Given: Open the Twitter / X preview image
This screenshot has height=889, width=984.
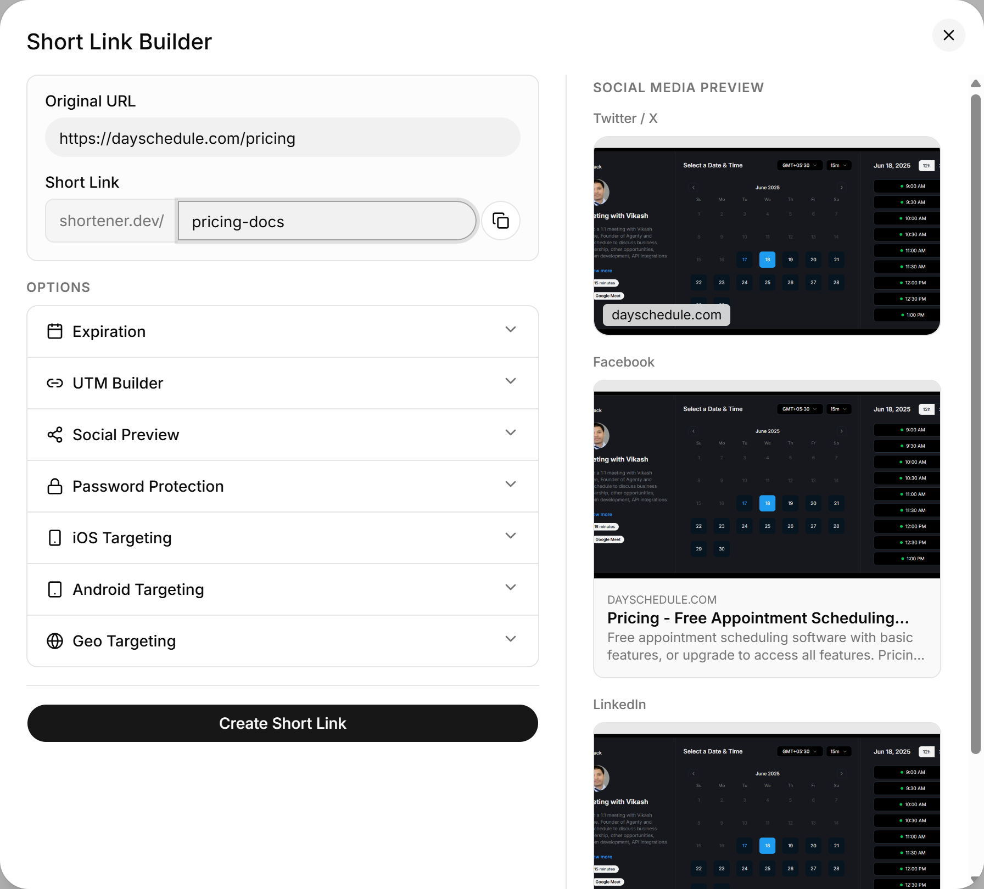Looking at the screenshot, I should [767, 236].
